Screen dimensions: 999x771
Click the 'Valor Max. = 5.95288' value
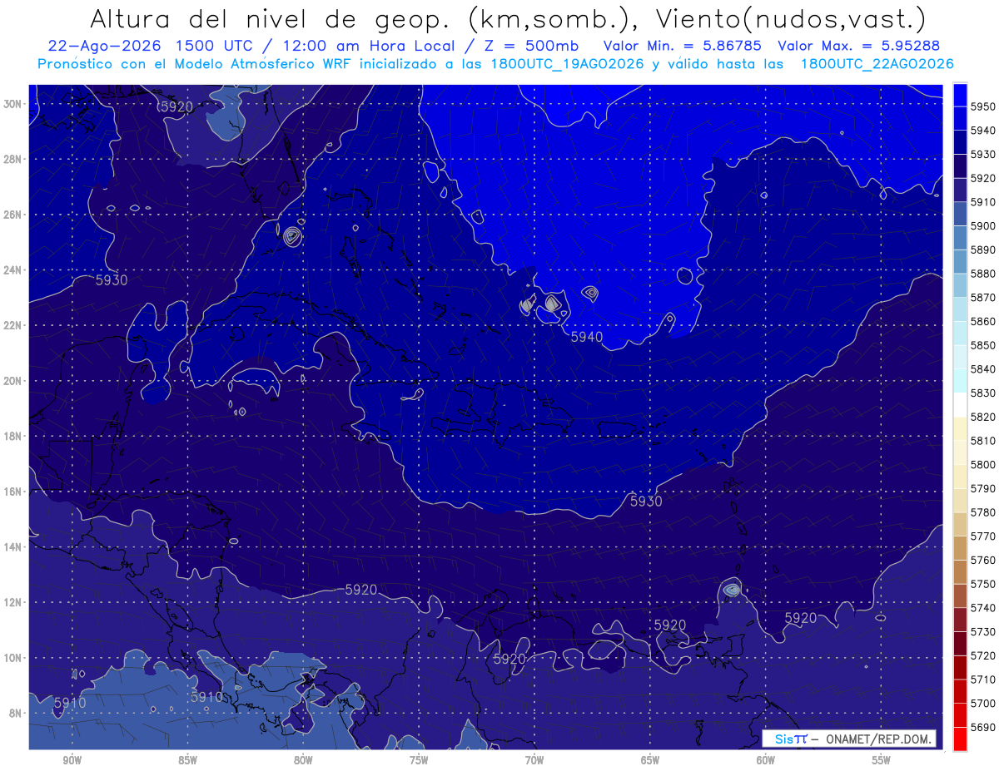pyautogui.click(x=859, y=47)
